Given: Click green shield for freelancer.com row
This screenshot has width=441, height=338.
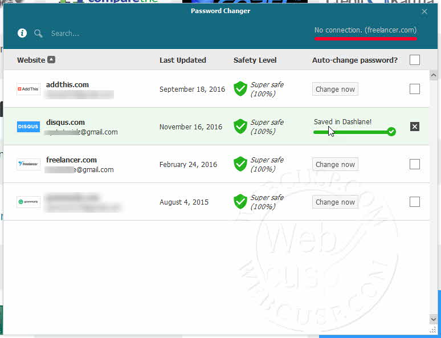Looking at the screenshot, I should point(240,164).
